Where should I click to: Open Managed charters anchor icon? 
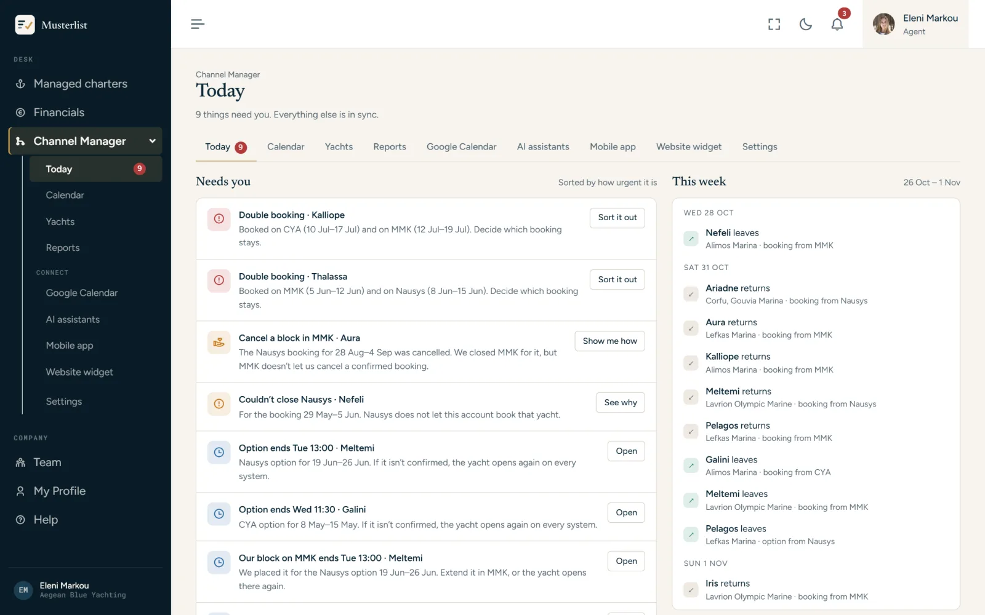(x=20, y=84)
